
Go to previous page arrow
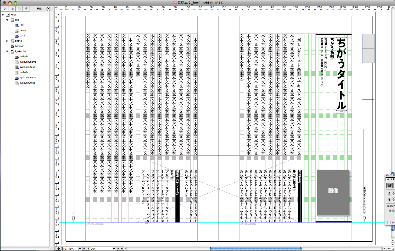tap(88, 249)
